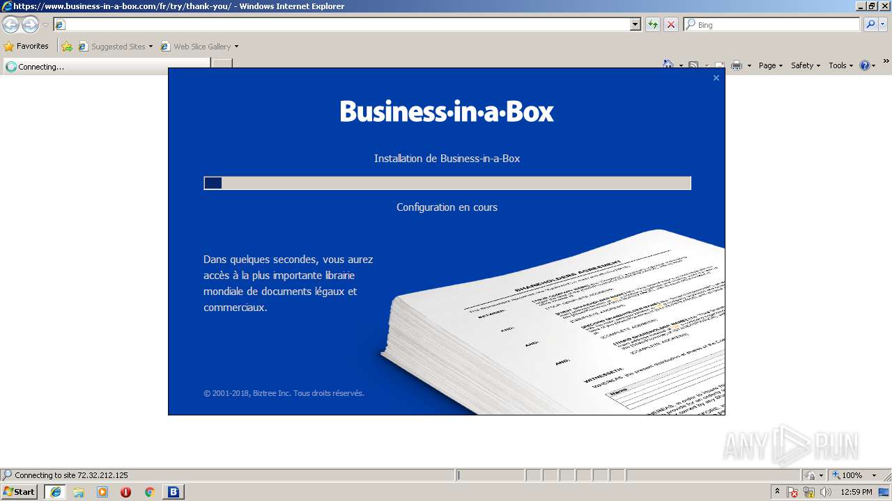Open the volume speaker tray icon
Screen dimensions: 892x501
click(826, 492)
